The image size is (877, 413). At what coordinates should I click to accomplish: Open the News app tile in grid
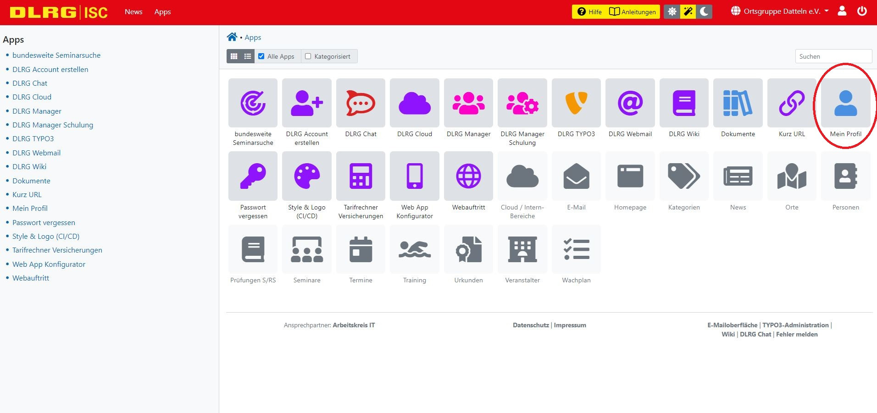tap(738, 176)
